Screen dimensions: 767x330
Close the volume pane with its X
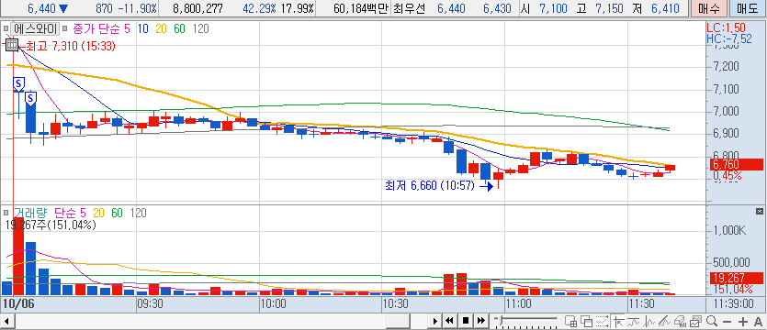[759, 211]
